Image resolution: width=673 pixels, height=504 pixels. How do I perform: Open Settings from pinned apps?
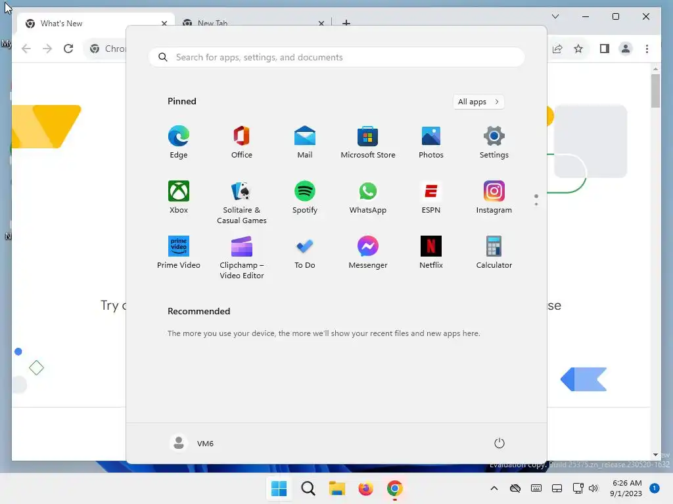(494, 142)
